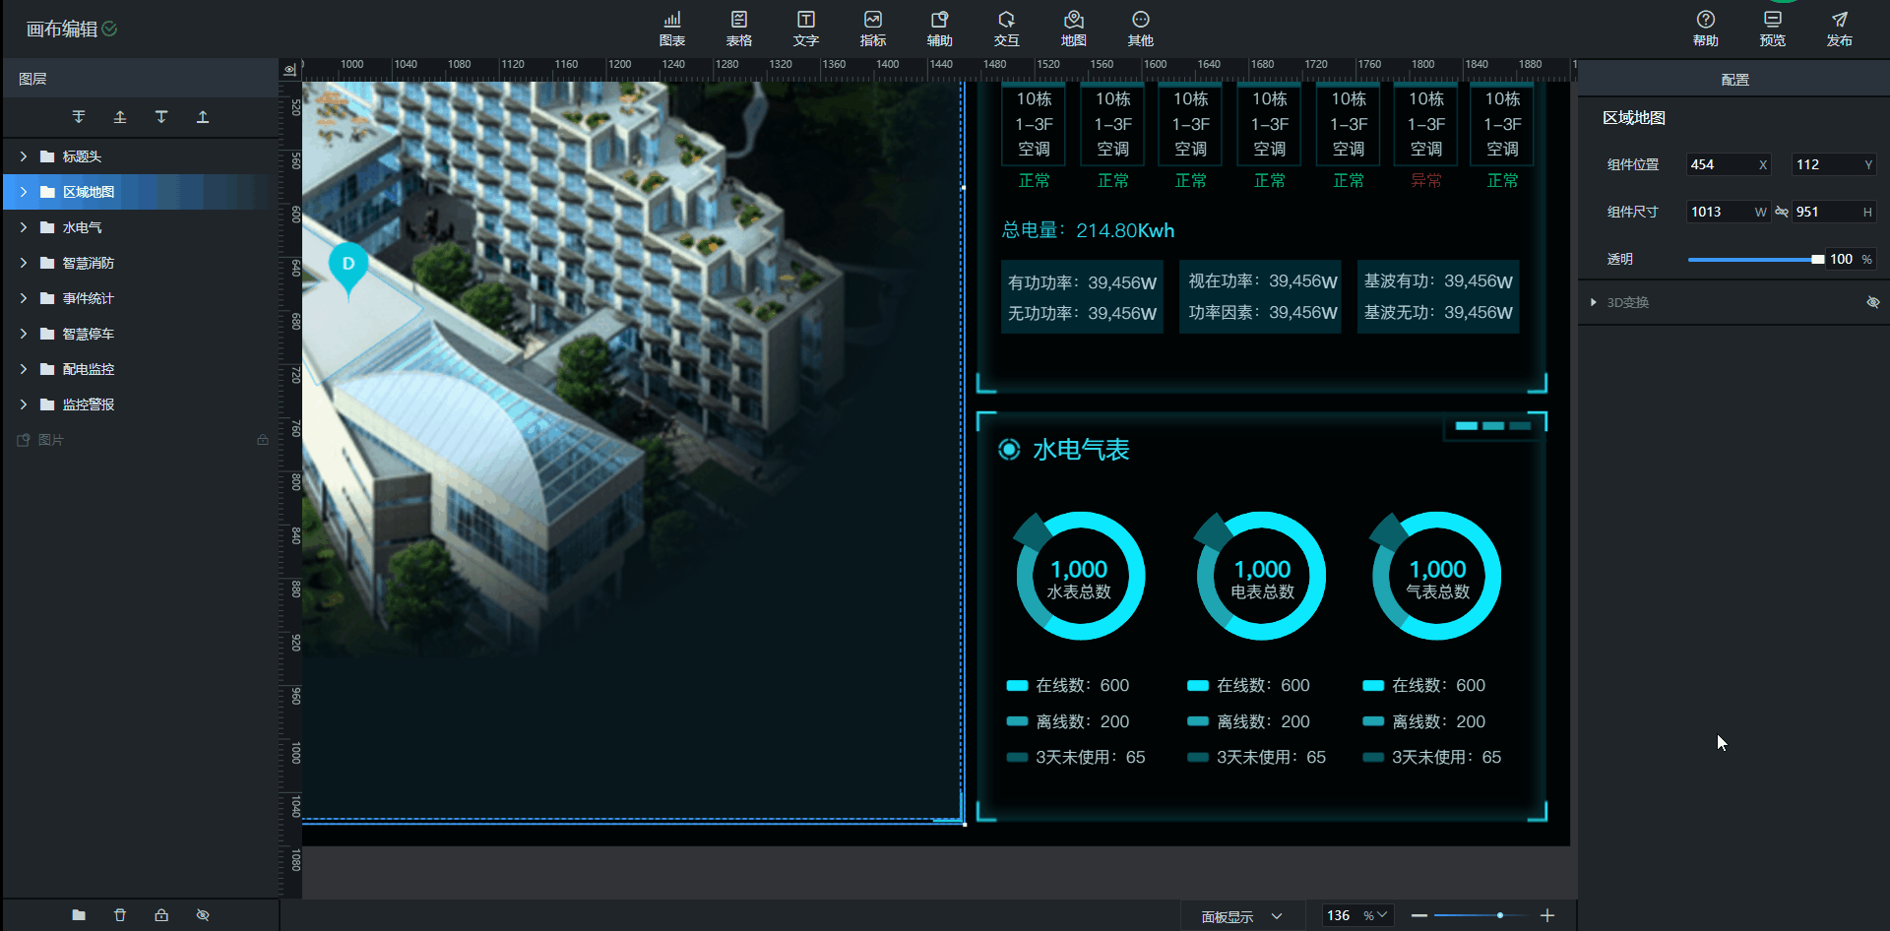Screen dimensions: 1890x931
Task: Toggle layer lock in bottom layer bar
Action: click(161, 915)
